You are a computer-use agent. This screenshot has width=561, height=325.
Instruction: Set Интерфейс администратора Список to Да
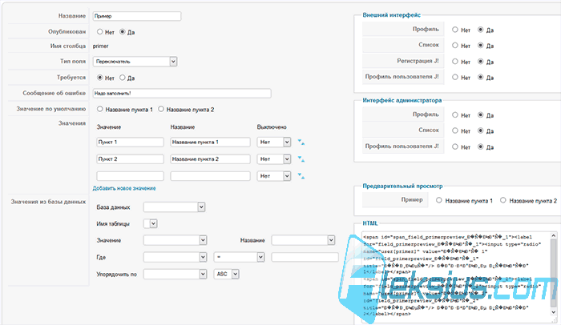pyautogui.click(x=481, y=130)
